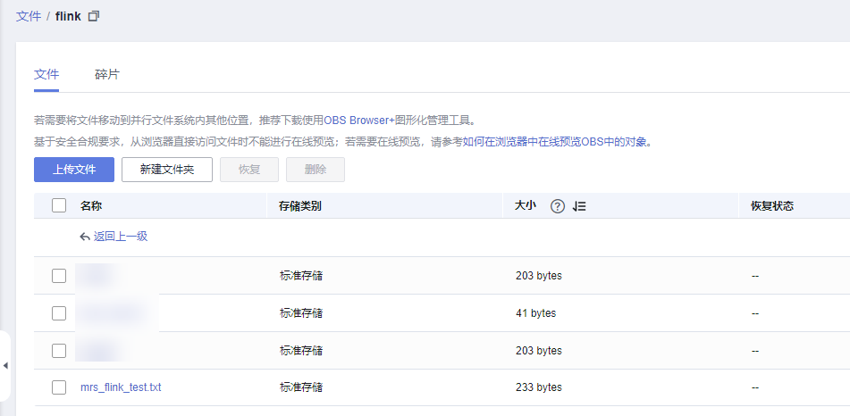
Task: Open the mrs_flink_test.txt file
Action: (121, 387)
